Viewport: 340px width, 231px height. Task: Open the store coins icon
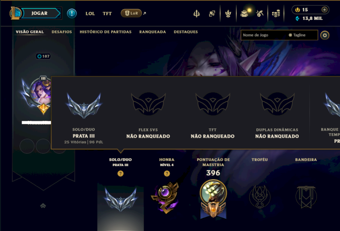(276, 14)
